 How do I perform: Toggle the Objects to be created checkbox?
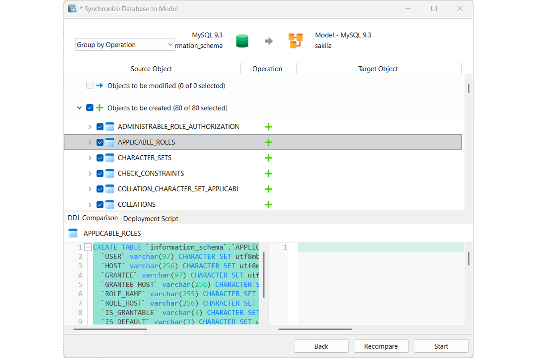89,108
